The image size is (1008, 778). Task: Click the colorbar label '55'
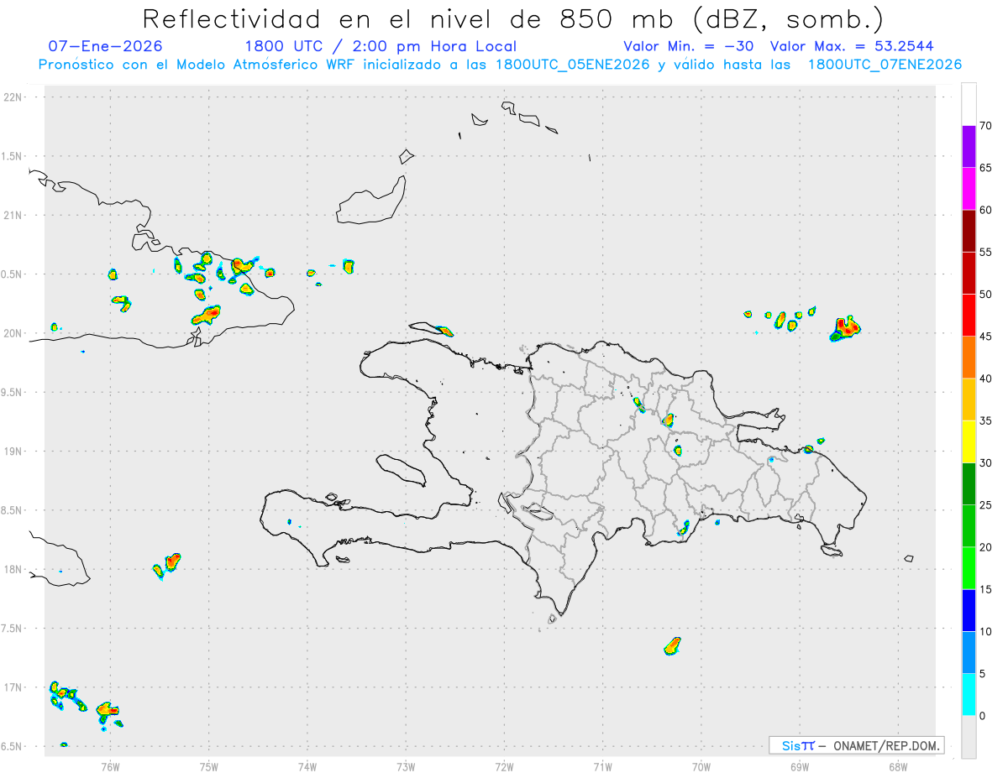pos(986,252)
